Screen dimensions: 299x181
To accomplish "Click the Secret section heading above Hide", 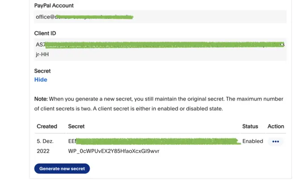I will [x=42, y=71].
